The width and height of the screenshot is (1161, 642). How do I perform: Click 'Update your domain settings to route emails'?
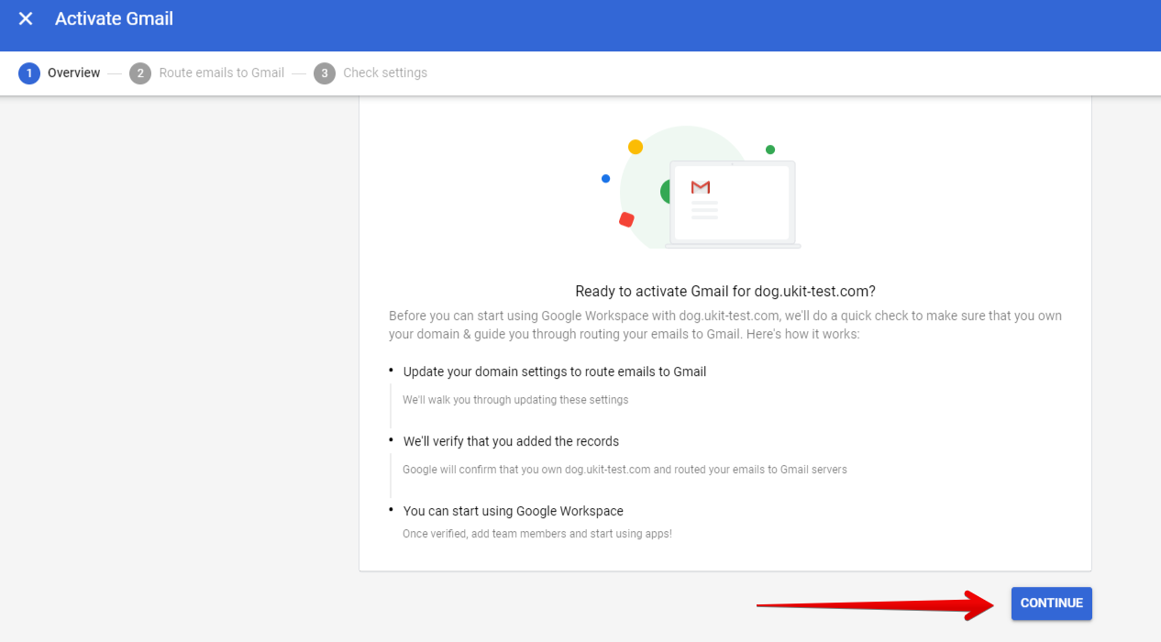tap(555, 371)
